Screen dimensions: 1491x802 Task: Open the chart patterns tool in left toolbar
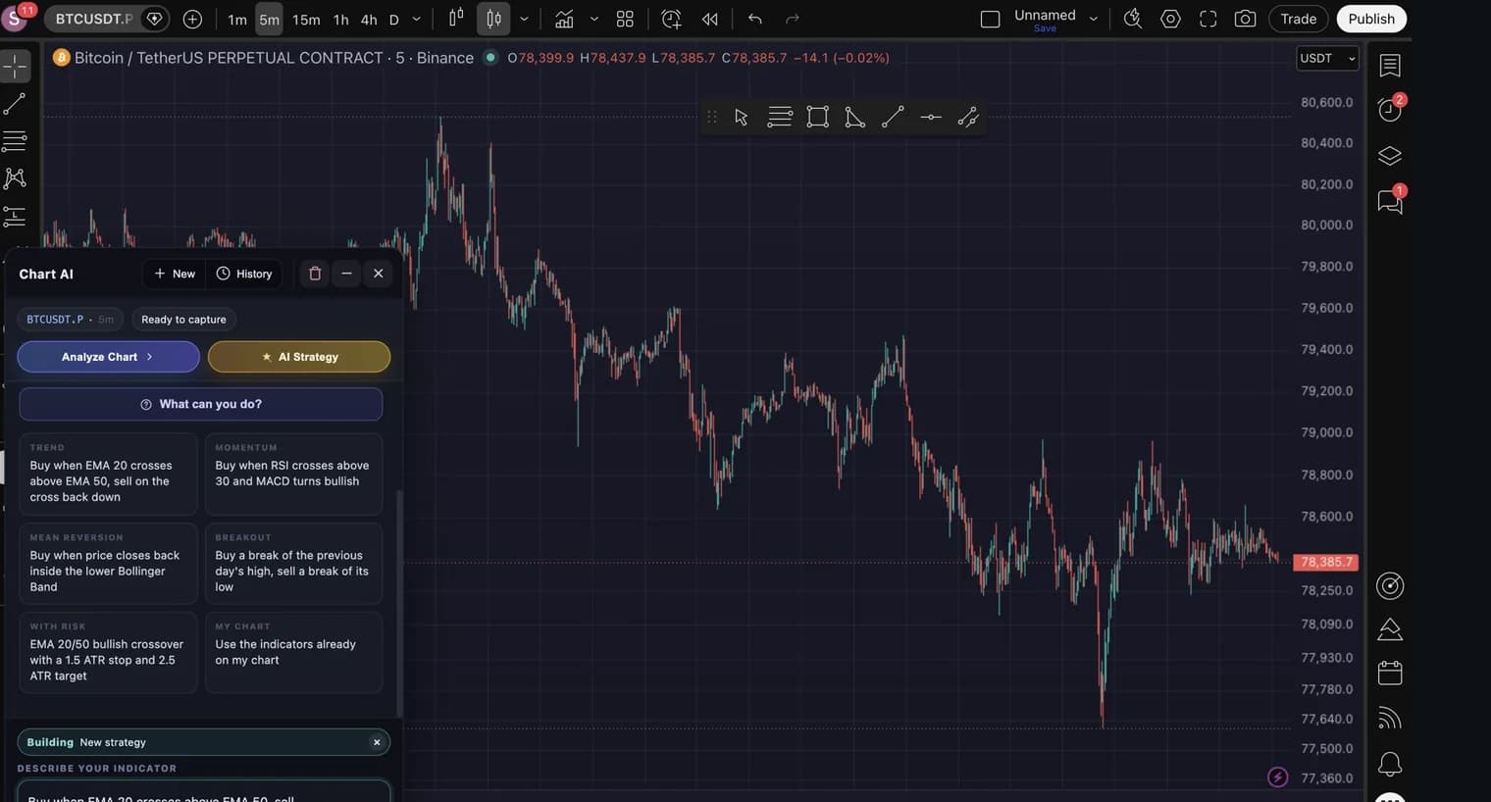coord(15,178)
